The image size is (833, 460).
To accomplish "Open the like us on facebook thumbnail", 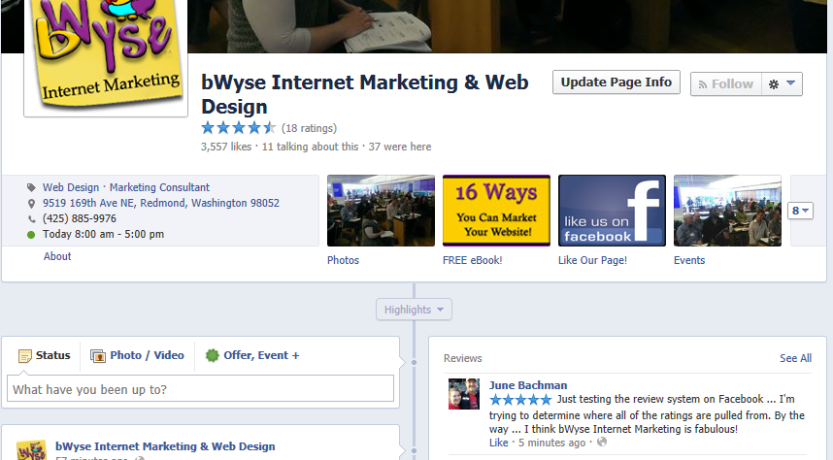I will (x=612, y=211).
